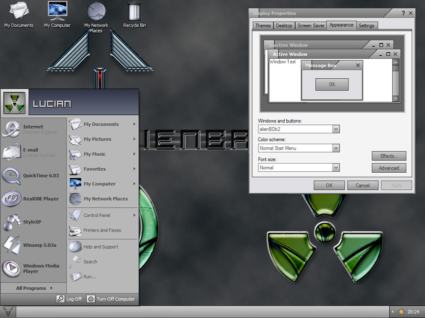Launch Internet Explorer from Start menu
The height and width of the screenshot is (318, 425).
[33, 129]
